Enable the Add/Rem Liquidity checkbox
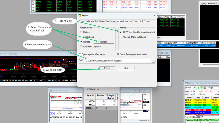219x123 pixels. coord(81,46)
